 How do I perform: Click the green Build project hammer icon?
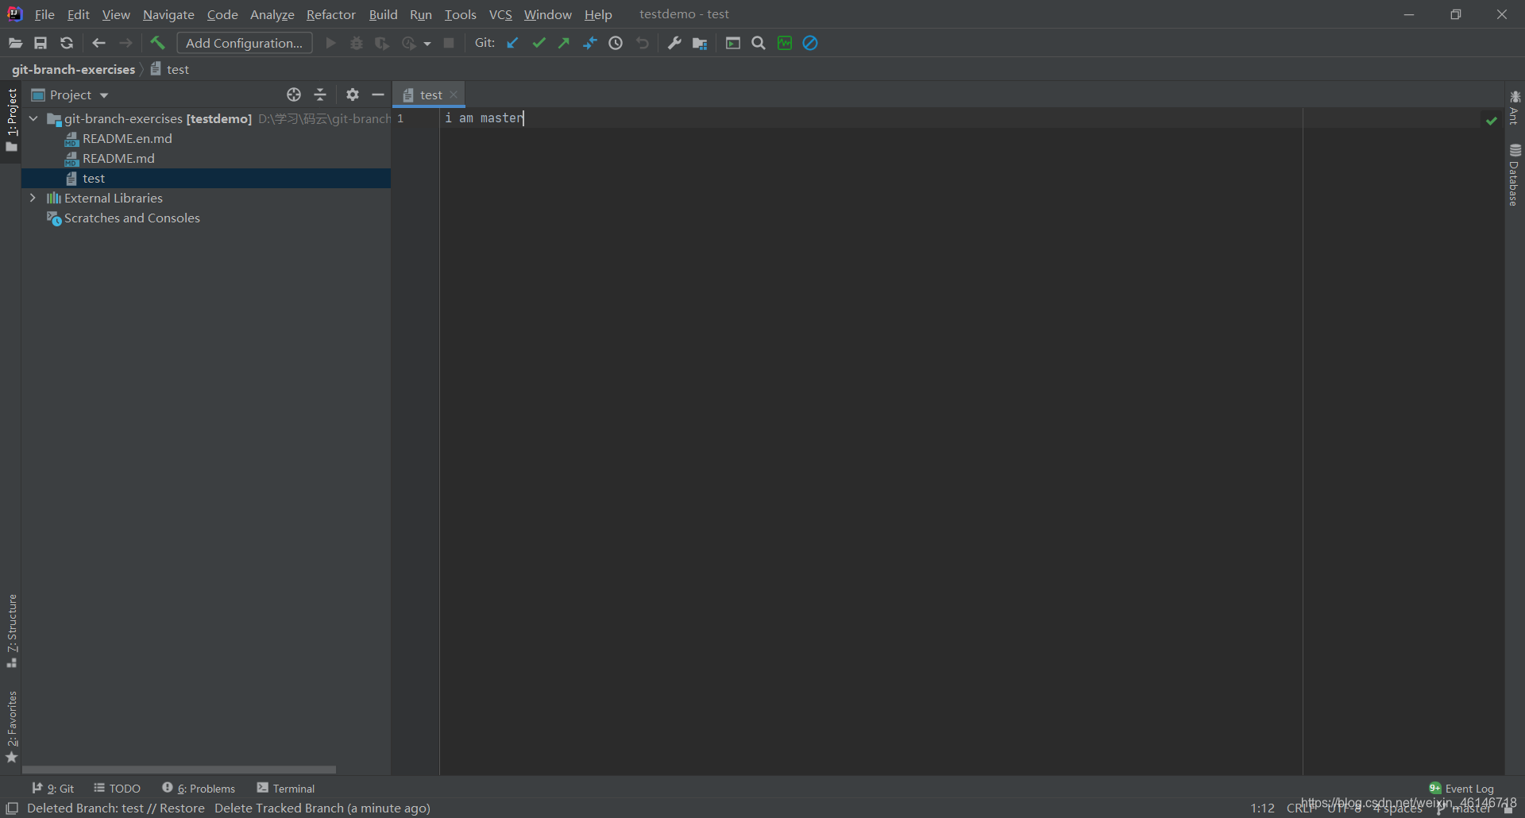[157, 43]
